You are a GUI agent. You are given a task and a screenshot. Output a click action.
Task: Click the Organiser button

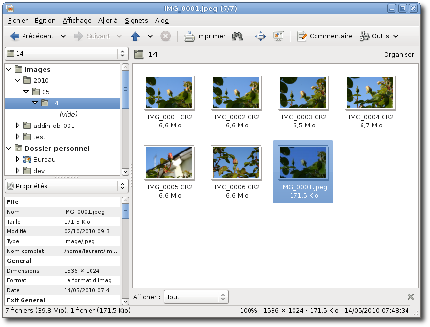(399, 54)
